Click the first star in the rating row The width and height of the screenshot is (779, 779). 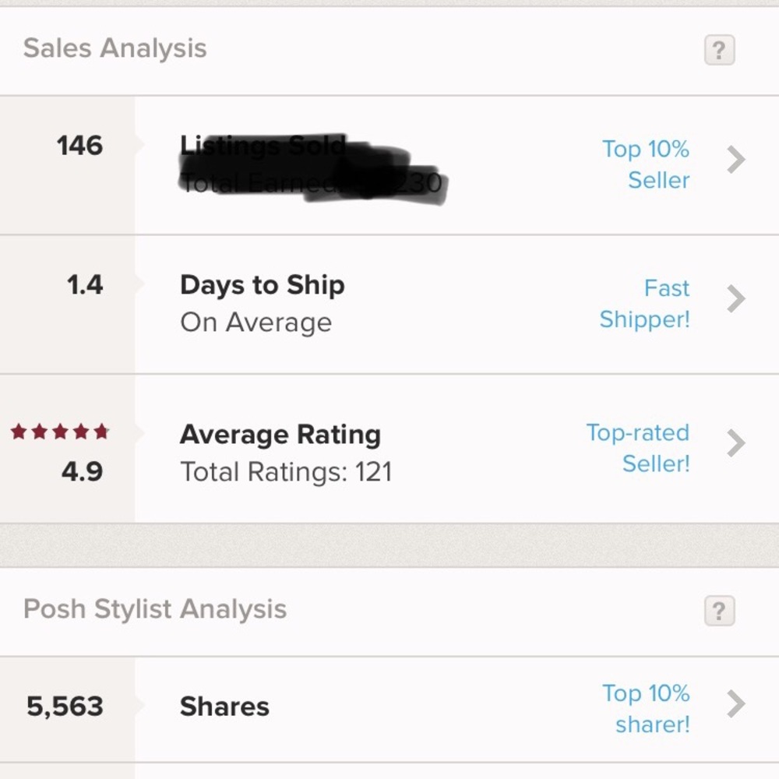17,429
